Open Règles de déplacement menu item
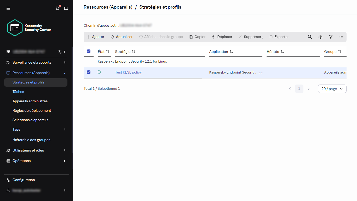This screenshot has height=201, width=357. click(x=32, y=111)
